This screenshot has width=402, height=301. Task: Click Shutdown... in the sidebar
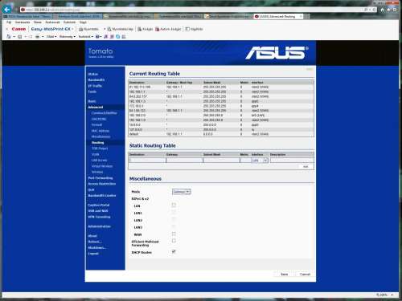pyautogui.click(x=96, y=247)
